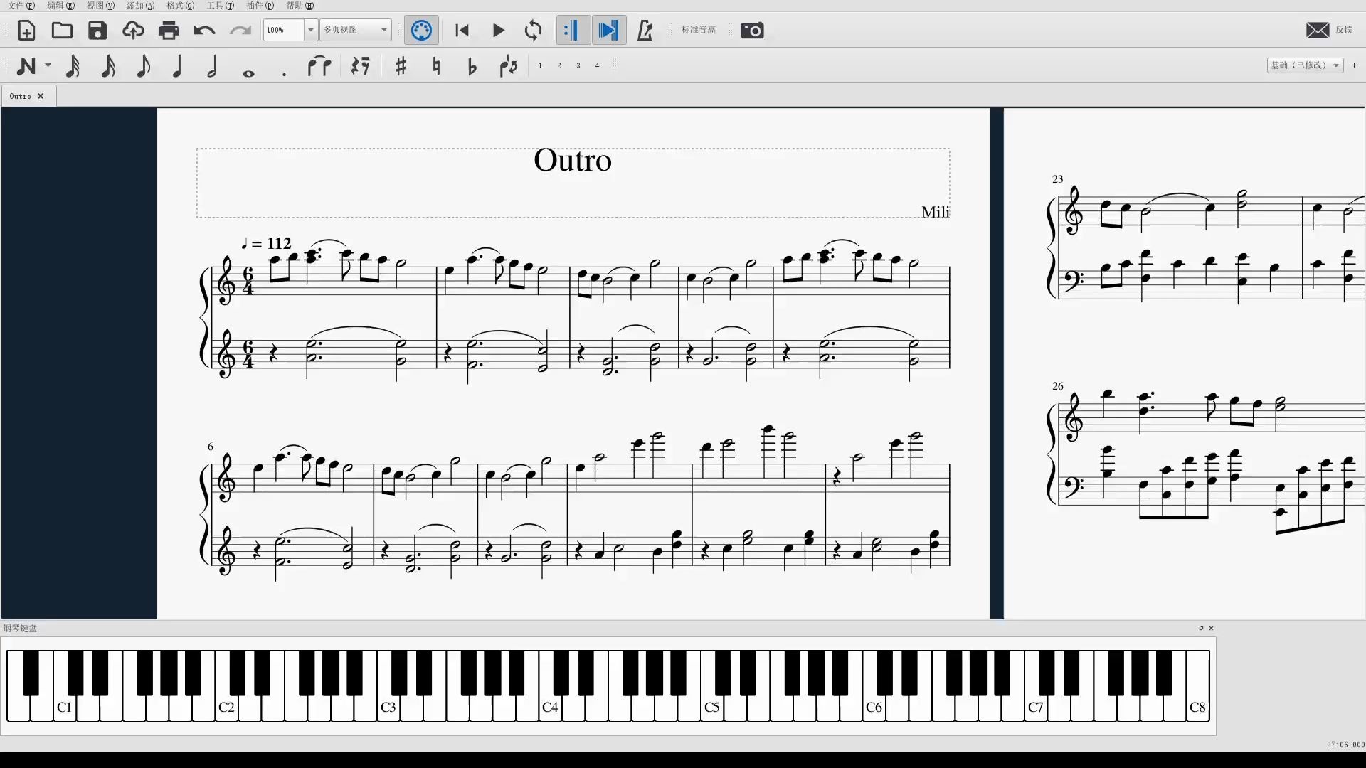The width and height of the screenshot is (1366, 768).
Task: Redo the last undone action
Action: click(x=240, y=31)
